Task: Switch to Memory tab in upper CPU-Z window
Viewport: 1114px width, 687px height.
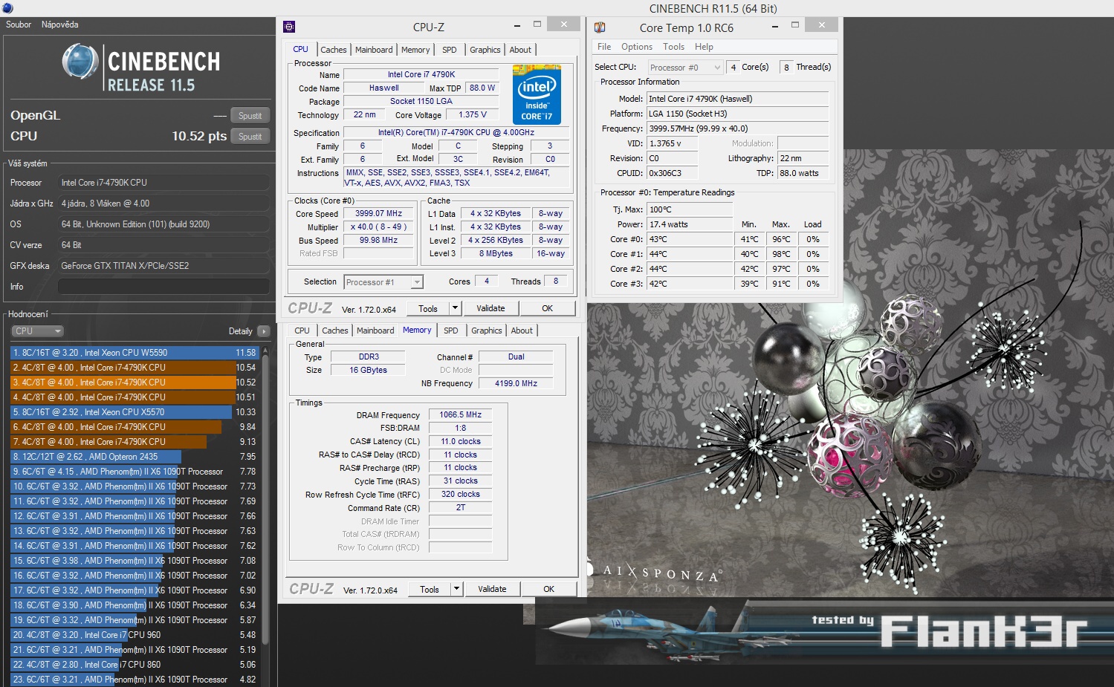Action: click(415, 50)
